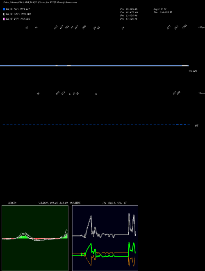205x271 pixels.
Task: Click the 'Pre H: 428.46' high value
Action: click(129, 12)
